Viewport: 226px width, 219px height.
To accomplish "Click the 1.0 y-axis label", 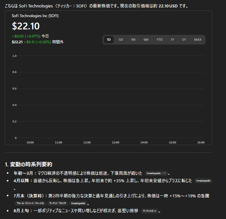I will pos(14,56).
